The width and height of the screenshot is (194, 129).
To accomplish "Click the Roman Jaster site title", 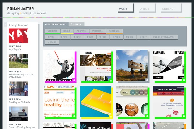I will coord(21,9).
